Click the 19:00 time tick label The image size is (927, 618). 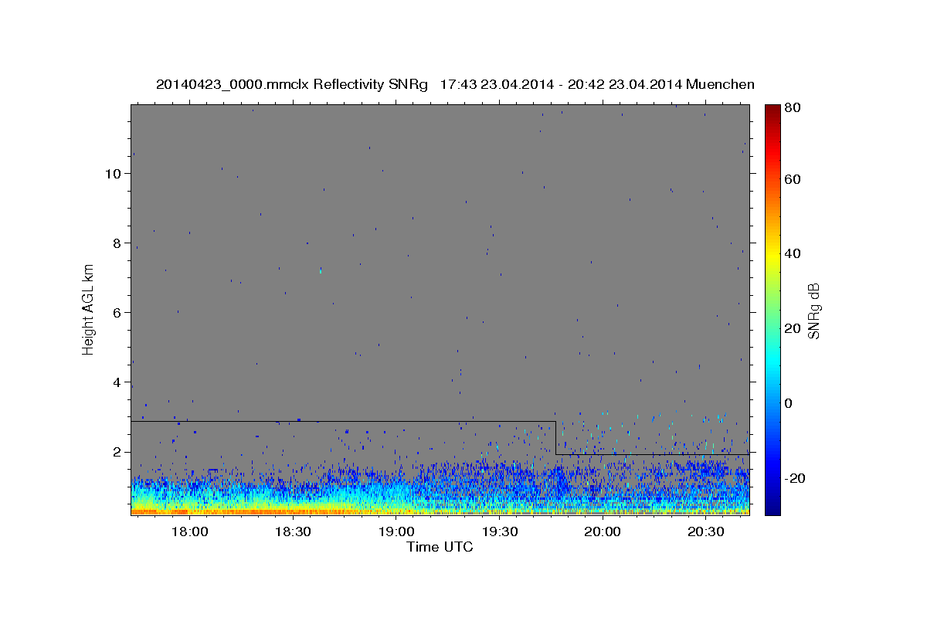coord(396,532)
